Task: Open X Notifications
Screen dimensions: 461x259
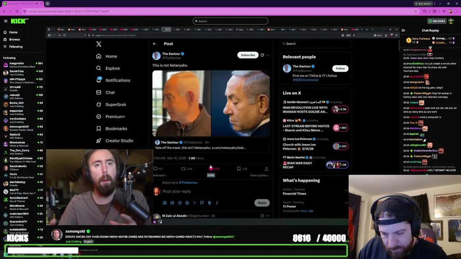Action: click(x=113, y=81)
